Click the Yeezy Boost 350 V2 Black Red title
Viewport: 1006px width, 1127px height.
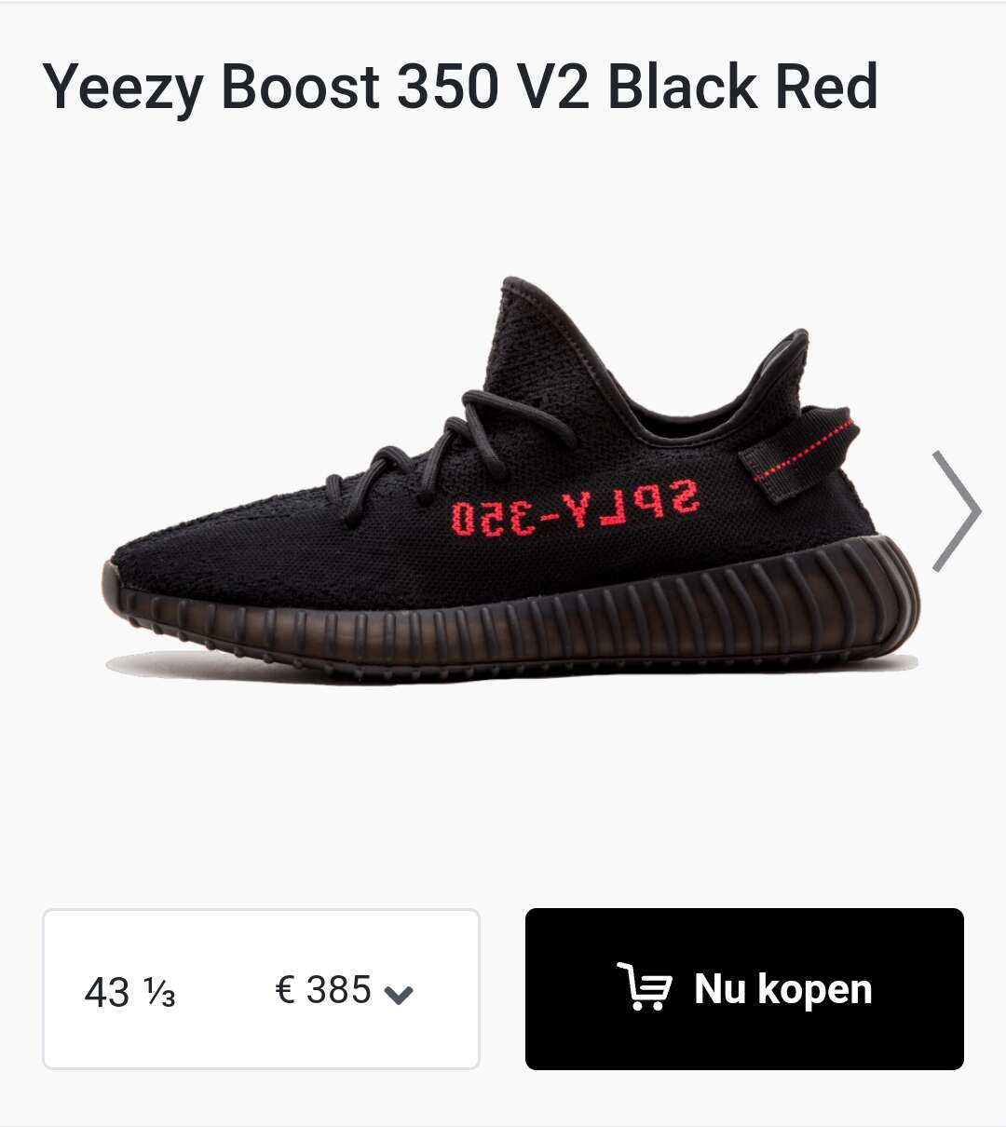460,88
